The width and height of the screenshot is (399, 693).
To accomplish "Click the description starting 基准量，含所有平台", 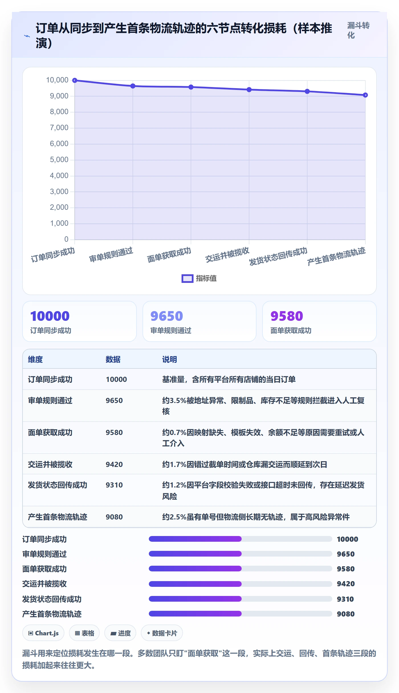I will coord(229,379).
